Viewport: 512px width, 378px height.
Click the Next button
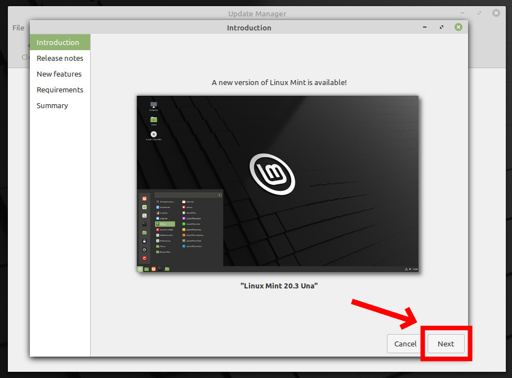point(446,344)
